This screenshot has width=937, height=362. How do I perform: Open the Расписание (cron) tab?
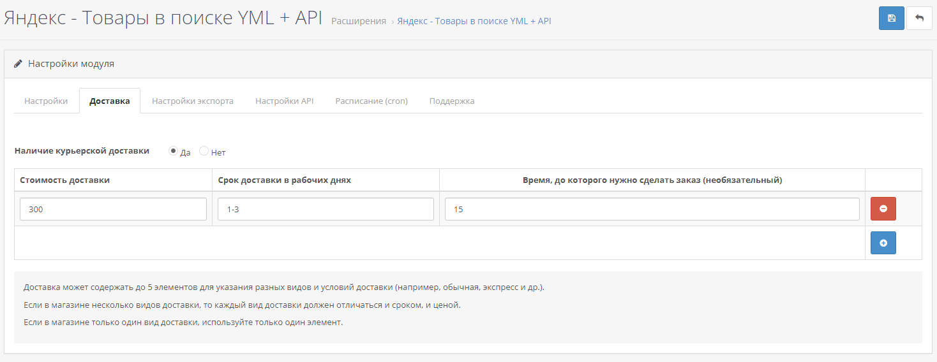point(371,101)
